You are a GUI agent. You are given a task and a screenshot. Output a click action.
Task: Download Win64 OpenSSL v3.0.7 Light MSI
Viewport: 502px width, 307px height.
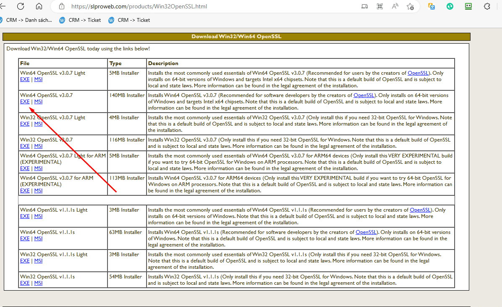pos(38,79)
